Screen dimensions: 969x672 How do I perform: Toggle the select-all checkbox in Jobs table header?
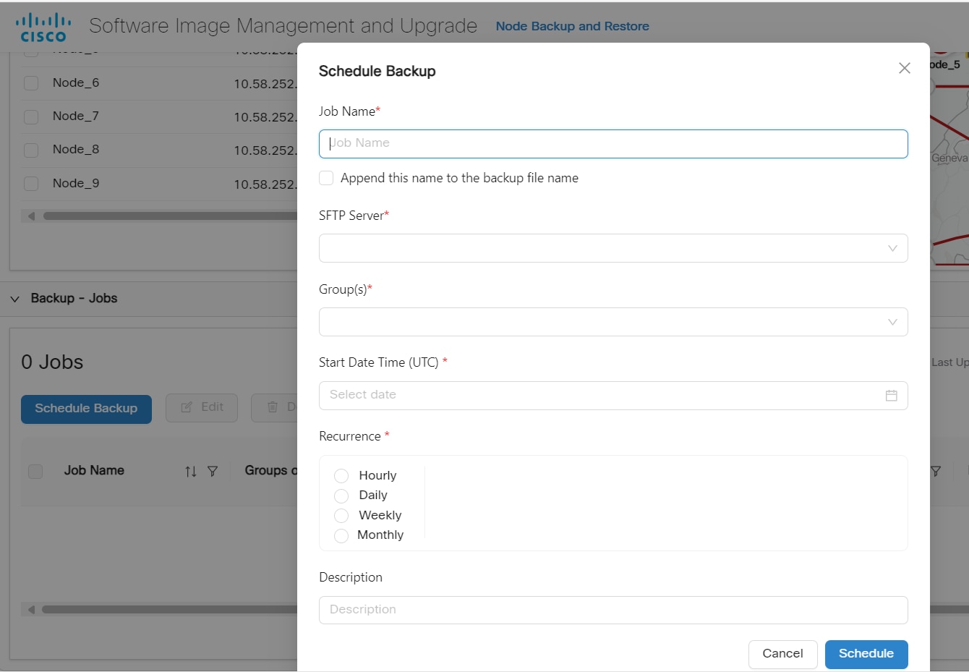click(x=35, y=472)
